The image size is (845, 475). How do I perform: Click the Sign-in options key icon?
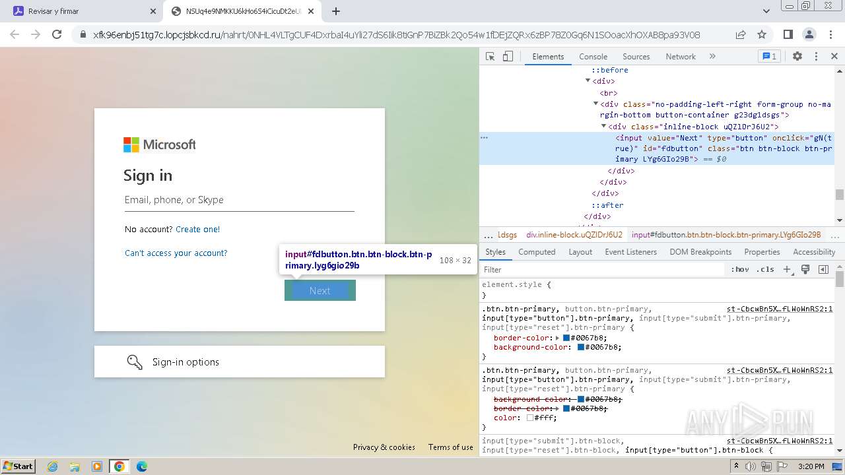click(x=135, y=362)
